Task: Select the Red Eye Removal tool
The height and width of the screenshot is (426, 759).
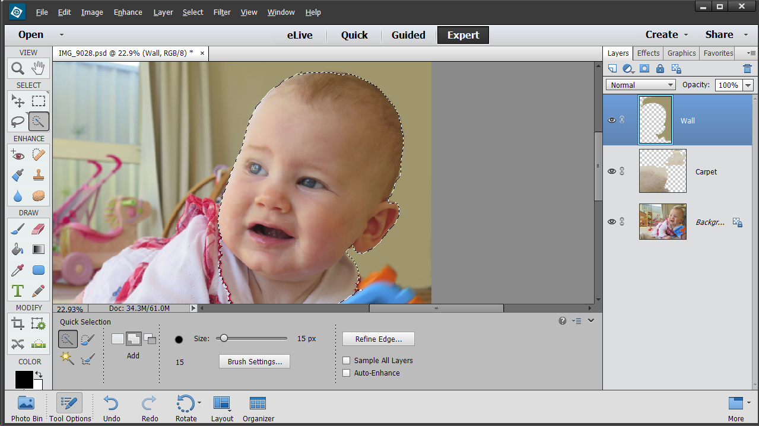Action: click(x=18, y=155)
